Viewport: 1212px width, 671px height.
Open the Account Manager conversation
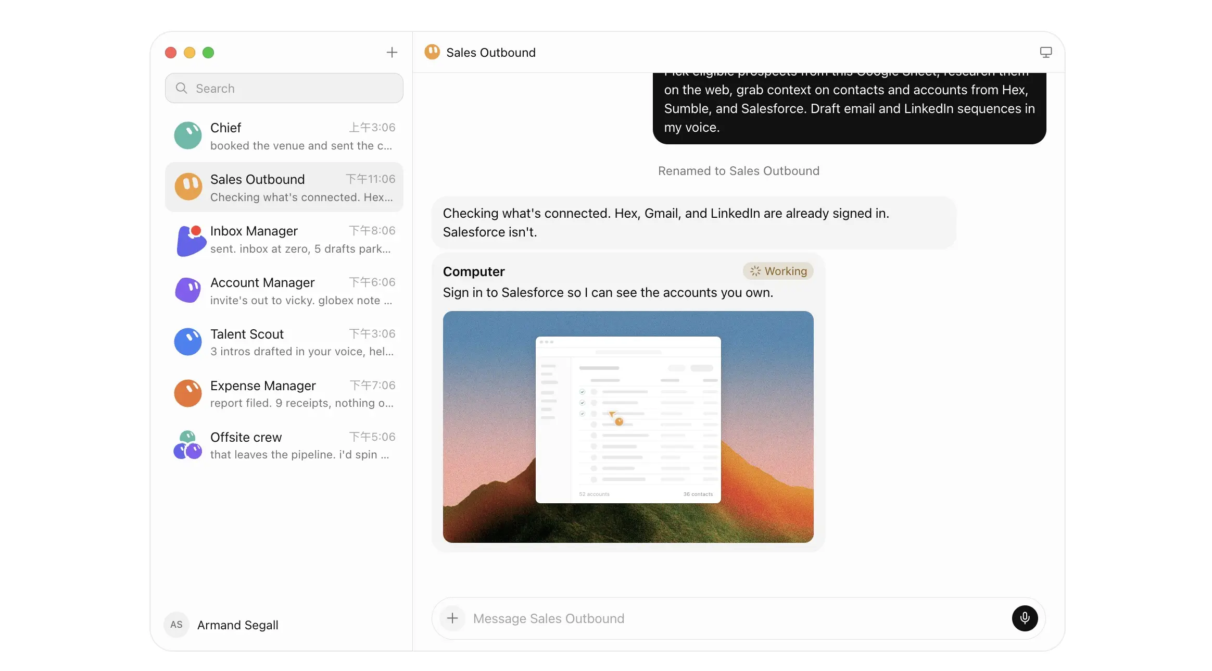tap(284, 290)
